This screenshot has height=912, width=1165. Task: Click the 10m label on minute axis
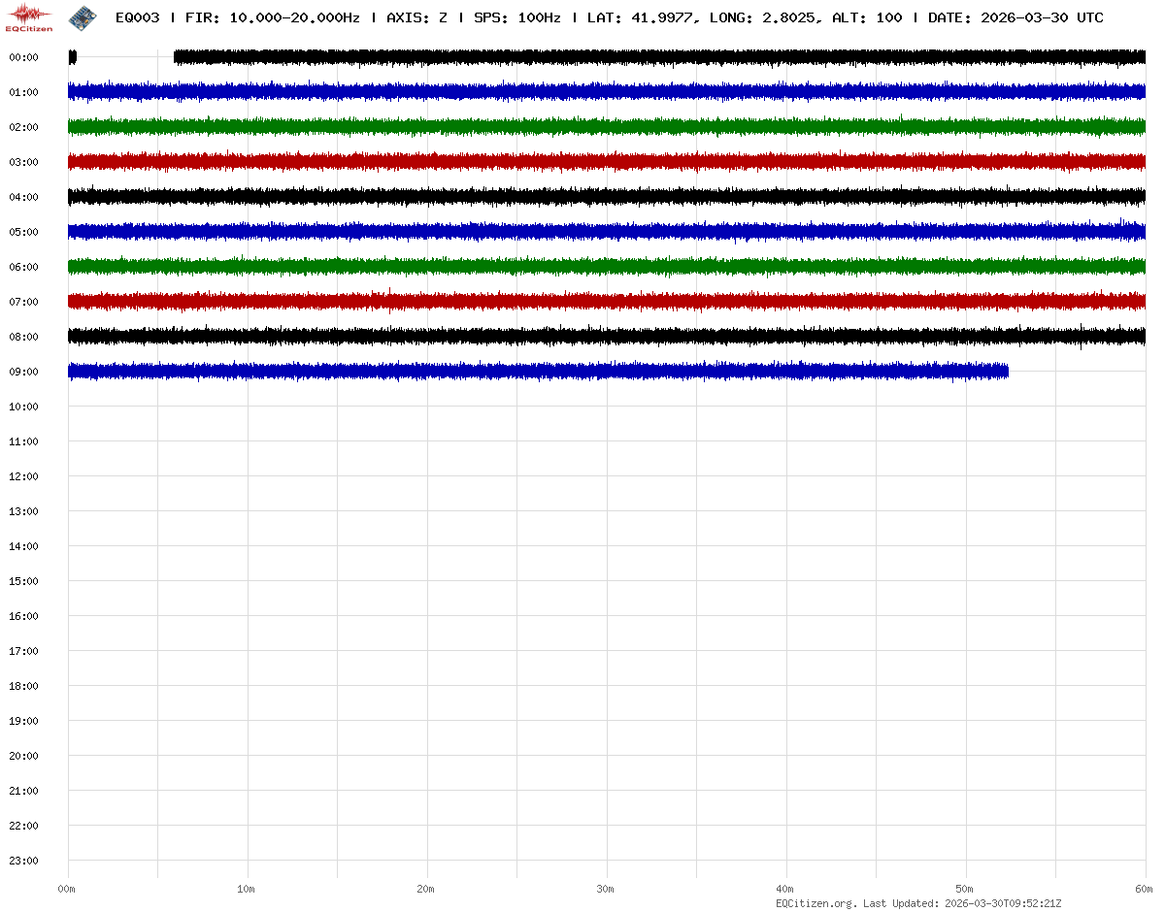pos(246,889)
